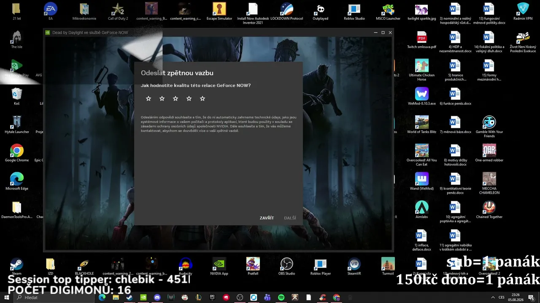Open the '21 let' folder
The width and height of the screenshot is (540, 303).
(17, 11)
